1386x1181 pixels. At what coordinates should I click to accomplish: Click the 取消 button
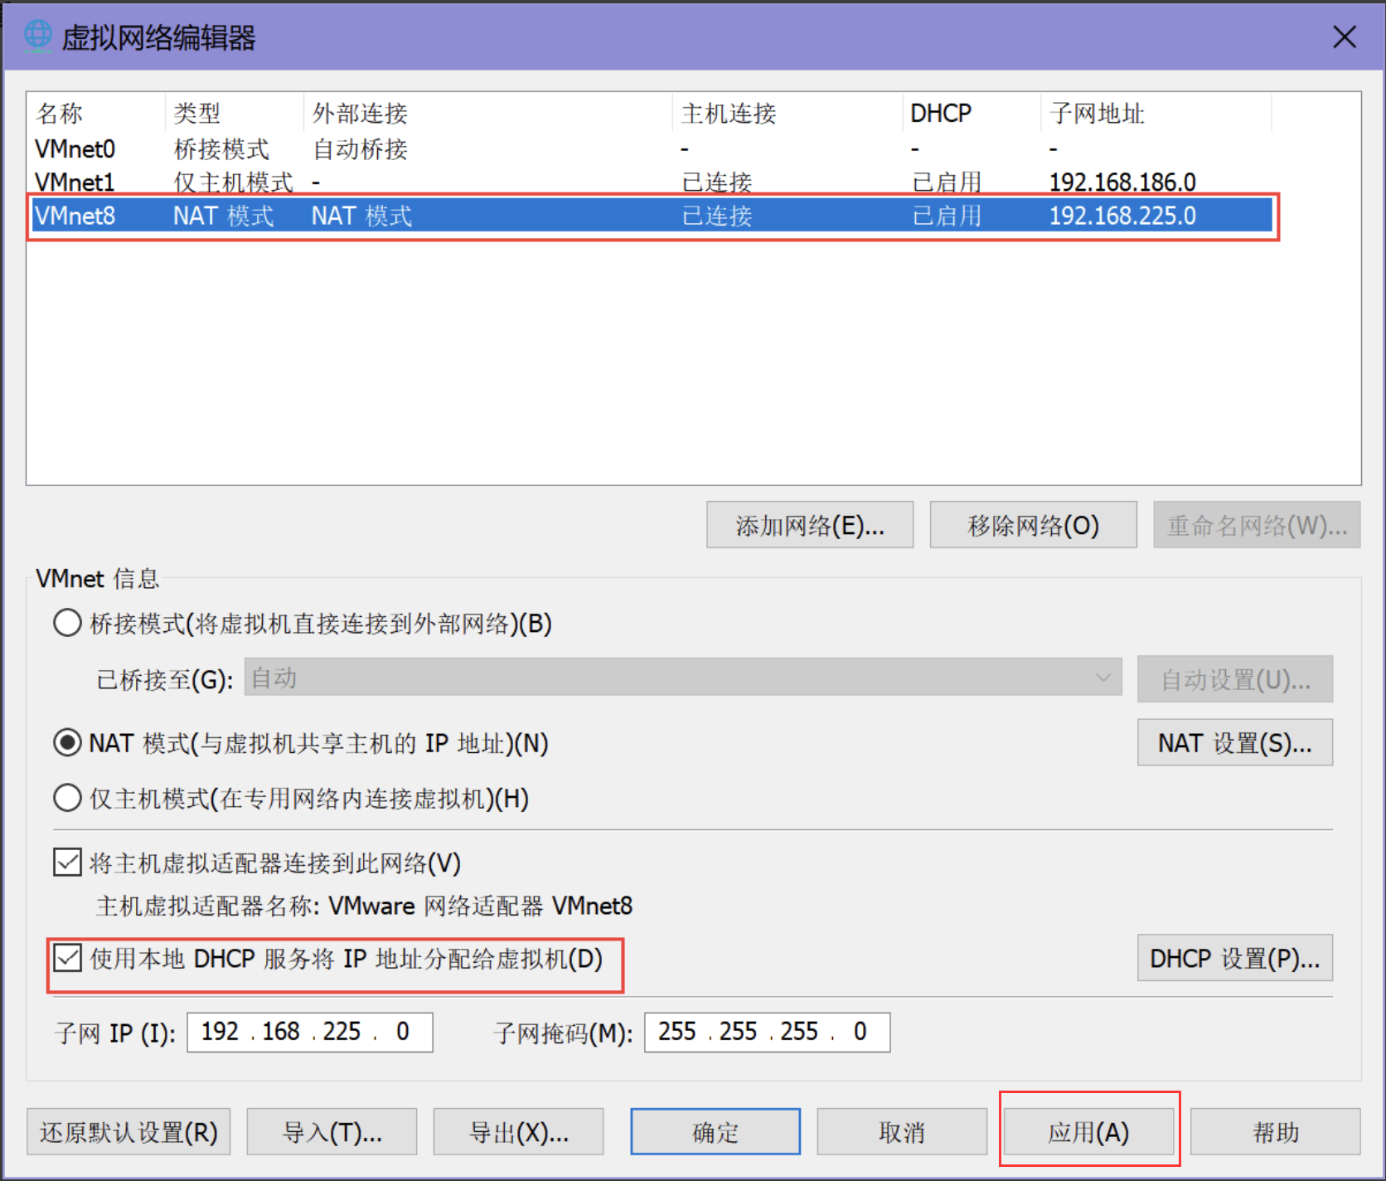(902, 1132)
